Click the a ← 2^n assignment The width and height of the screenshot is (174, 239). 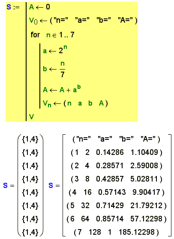coord(55,50)
